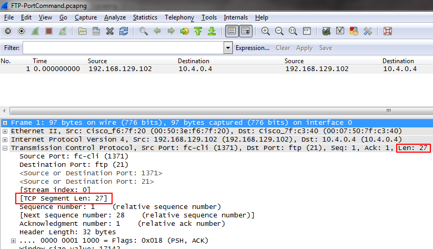Go forward in packet history

[171, 31]
